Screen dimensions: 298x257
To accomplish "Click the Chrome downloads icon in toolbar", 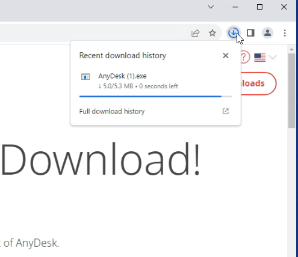I will (234, 32).
